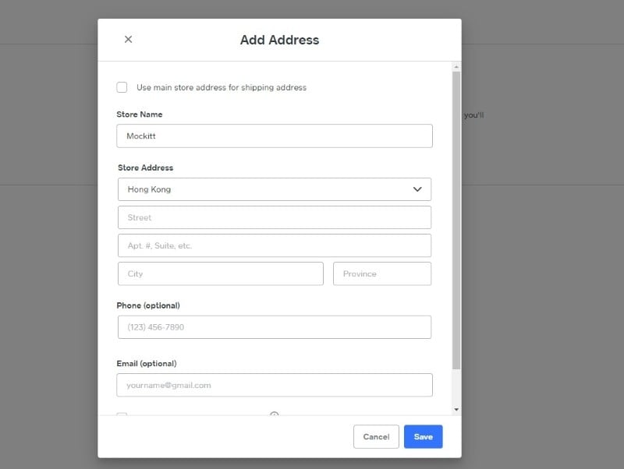Image resolution: width=624 pixels, height=469 pixels.
Task: Select the City text field
Action: pos(220,273)
